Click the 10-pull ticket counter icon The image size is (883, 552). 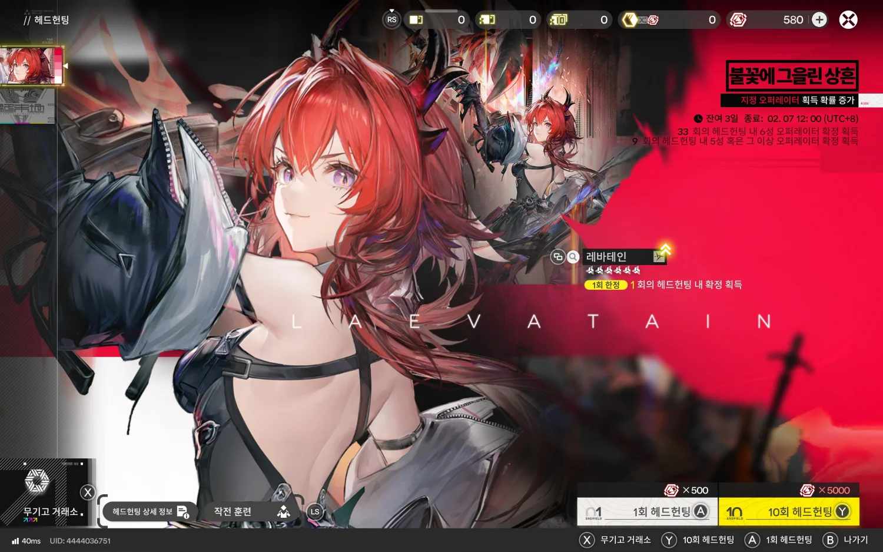558,20
